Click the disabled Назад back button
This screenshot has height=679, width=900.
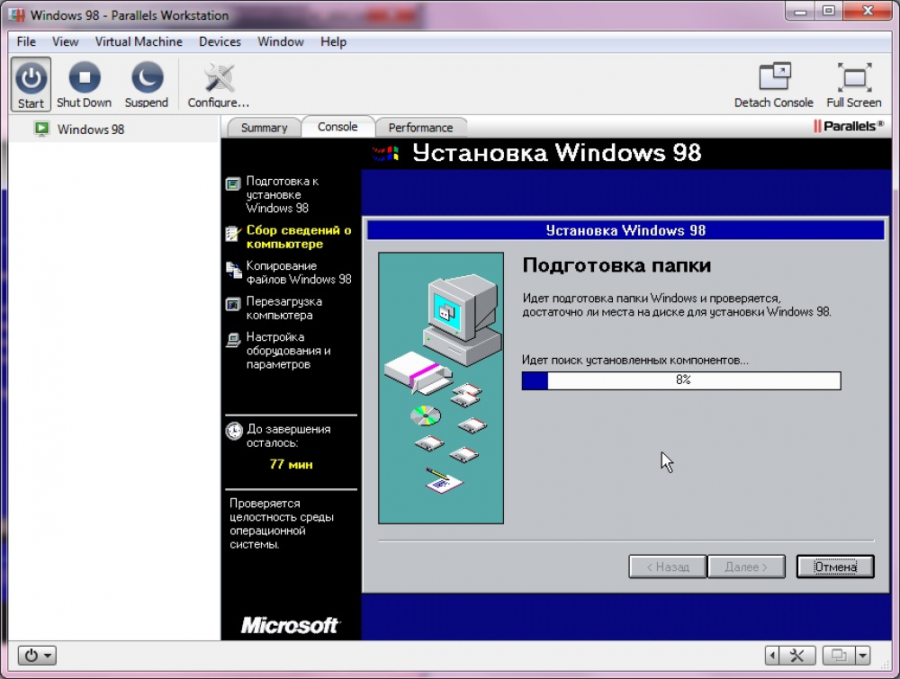(x=668, y=567)
